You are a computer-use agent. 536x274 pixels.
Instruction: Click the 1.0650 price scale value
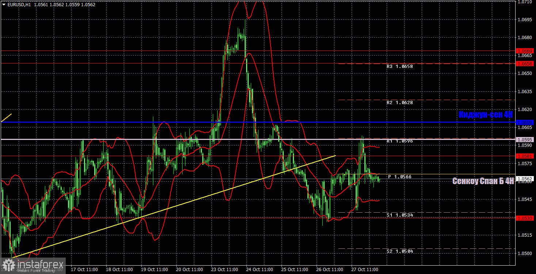525,73
